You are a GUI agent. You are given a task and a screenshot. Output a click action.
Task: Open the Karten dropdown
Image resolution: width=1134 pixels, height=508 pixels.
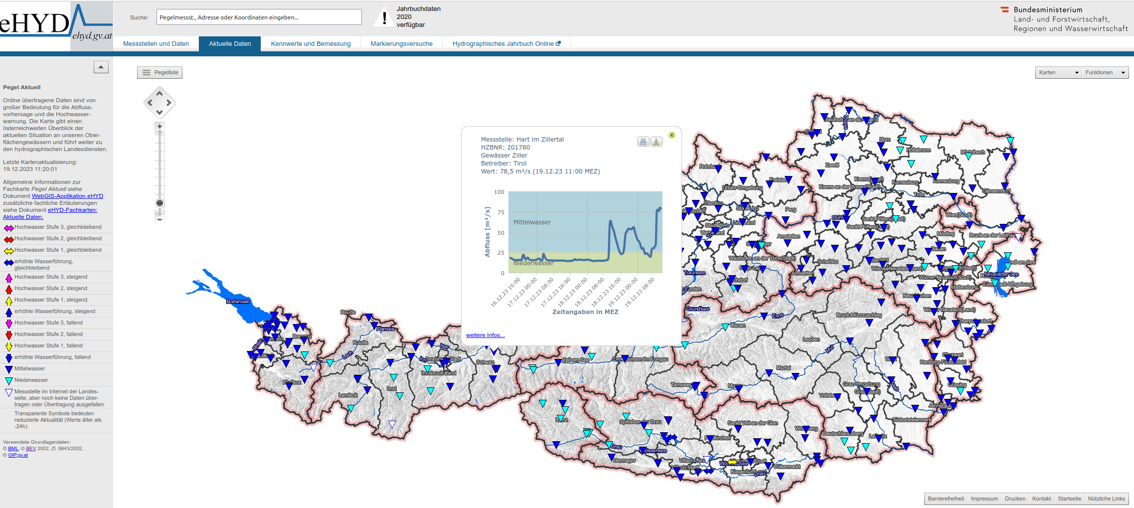1058,73
